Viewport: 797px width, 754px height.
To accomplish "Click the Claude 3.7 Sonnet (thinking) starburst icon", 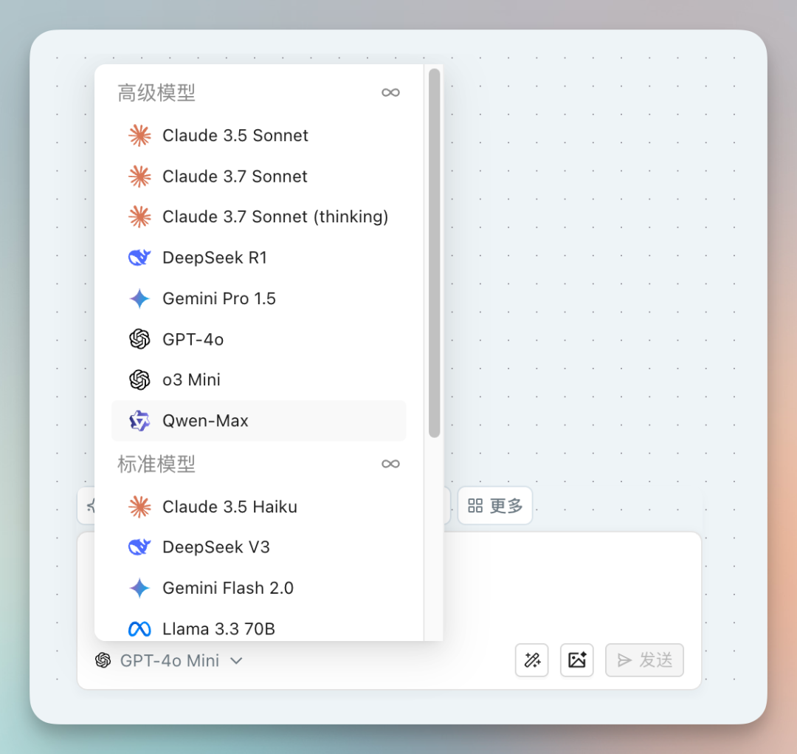I will [139, 216].
